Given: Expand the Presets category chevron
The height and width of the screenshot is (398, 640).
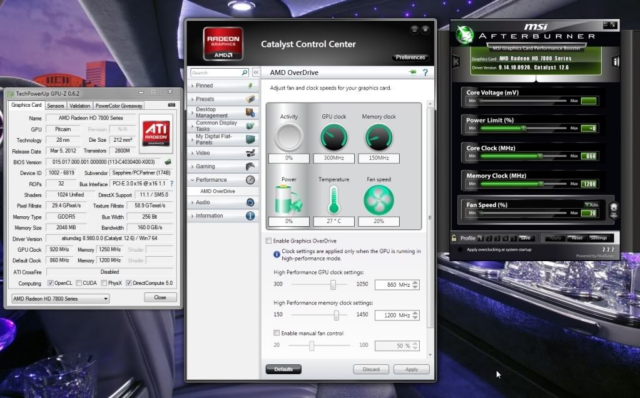Looking at the screenshot, I should [x=192, y=99].
